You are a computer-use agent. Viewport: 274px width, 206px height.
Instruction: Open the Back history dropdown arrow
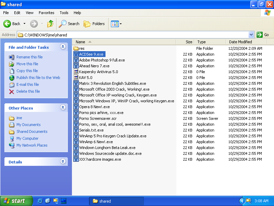click(24, 24)
